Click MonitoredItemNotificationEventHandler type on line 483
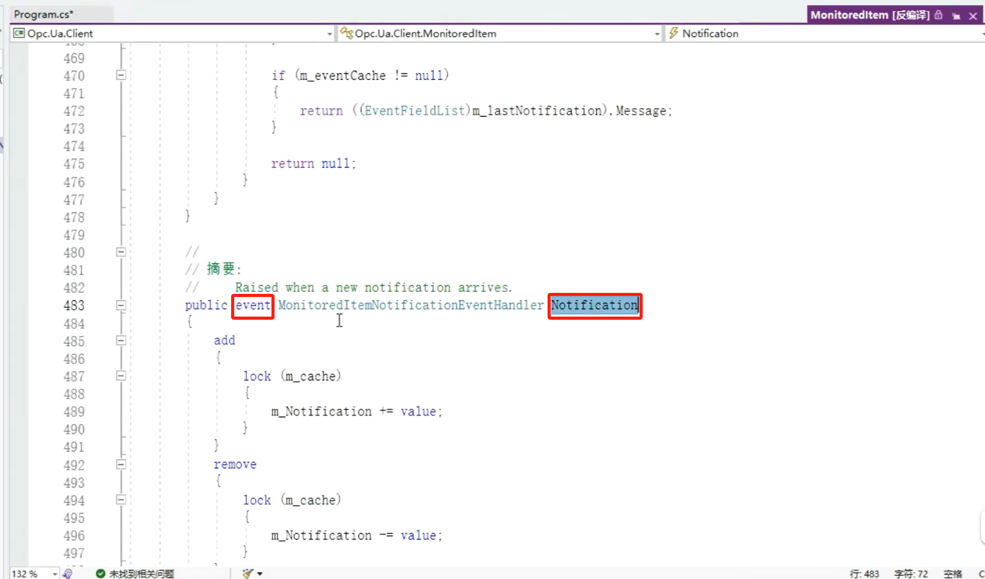Screen dimensions: 985x579 [x=411, y=305]
